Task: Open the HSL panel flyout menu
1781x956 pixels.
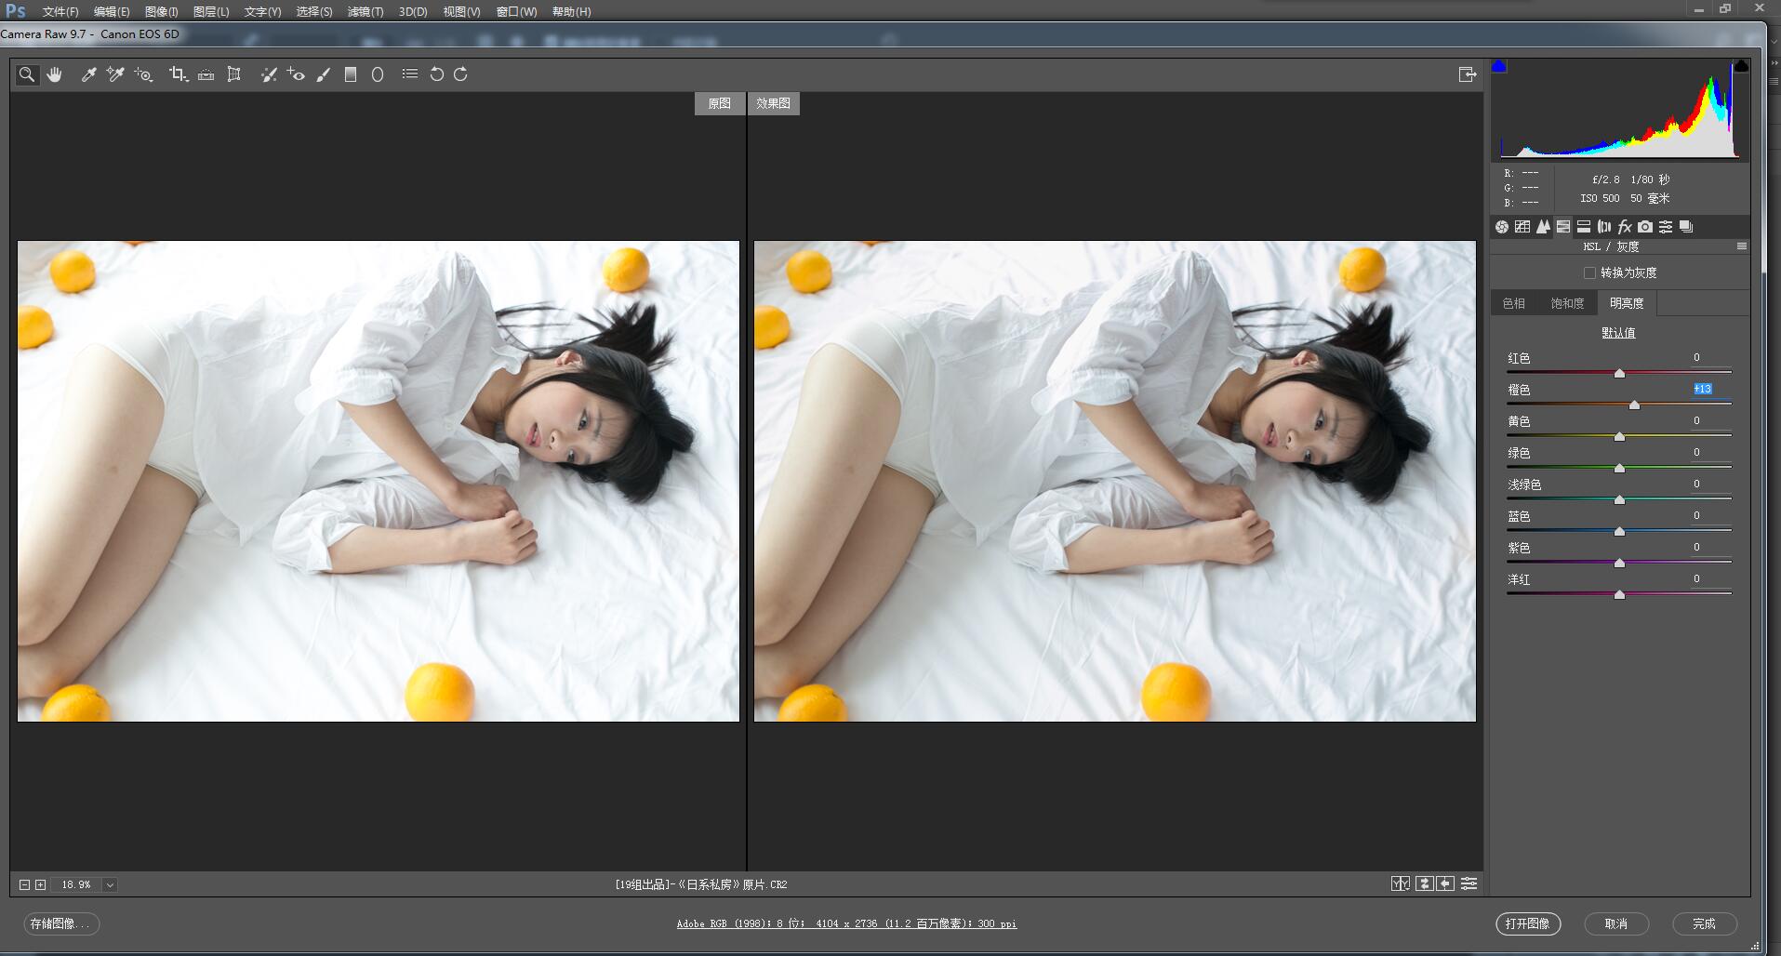Action: (1744, 246)
